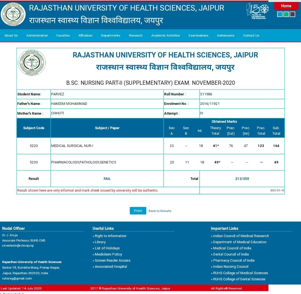Click mother's name CHHOTI
Viewport: 301px width, 294px height.
[57, 113]
